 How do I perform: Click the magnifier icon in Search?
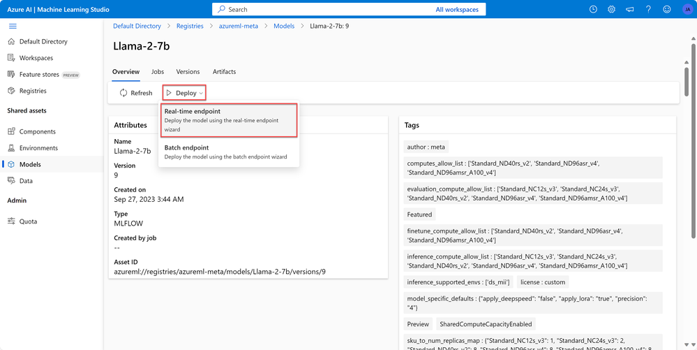tap(221, 9)
